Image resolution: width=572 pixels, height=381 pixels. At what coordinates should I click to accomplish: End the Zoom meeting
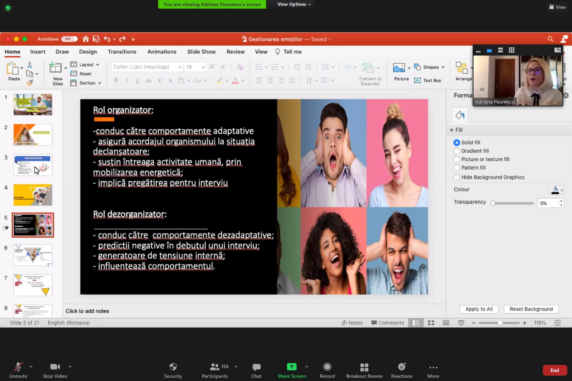click(554, 370)
